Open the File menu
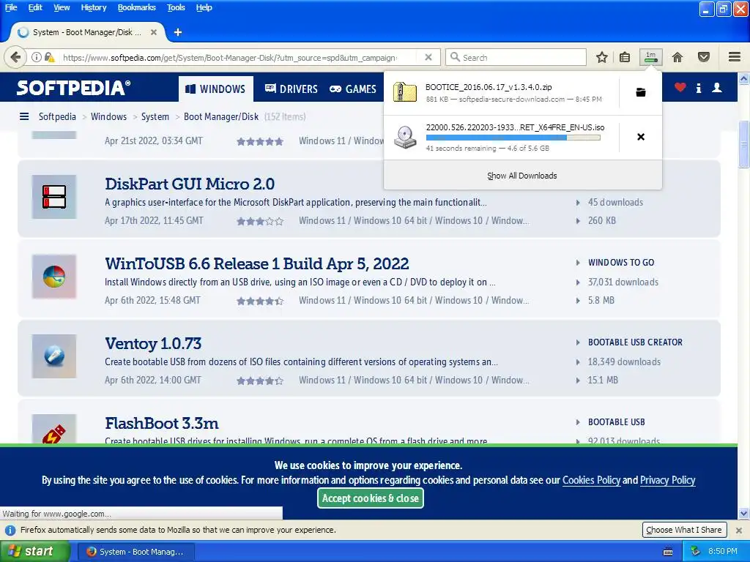The width and height of the screenshot is (750, 562). pyautogui.click(x=11, y=7)
